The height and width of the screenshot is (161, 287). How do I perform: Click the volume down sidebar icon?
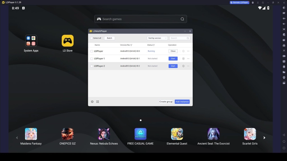pos(284,24)
